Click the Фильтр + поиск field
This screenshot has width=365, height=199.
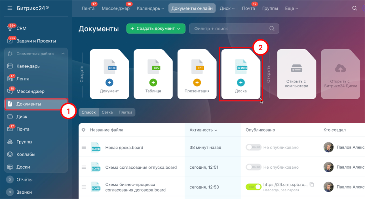coord(230,29)
